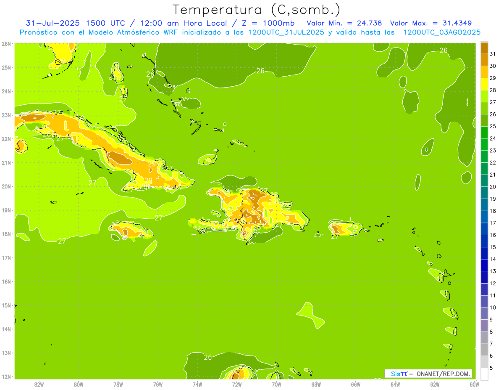Click the 68W longitude axis label
The image size is (504, 390).
pos(316,384)
